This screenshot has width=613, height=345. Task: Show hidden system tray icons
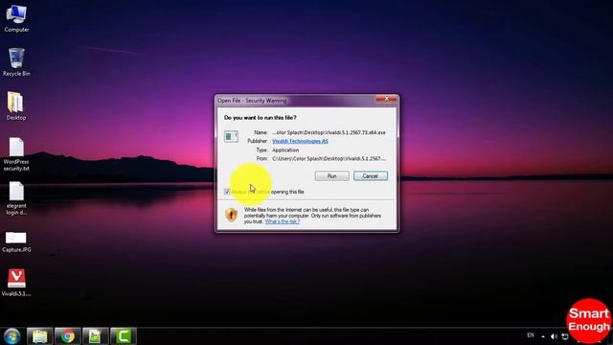543,336
